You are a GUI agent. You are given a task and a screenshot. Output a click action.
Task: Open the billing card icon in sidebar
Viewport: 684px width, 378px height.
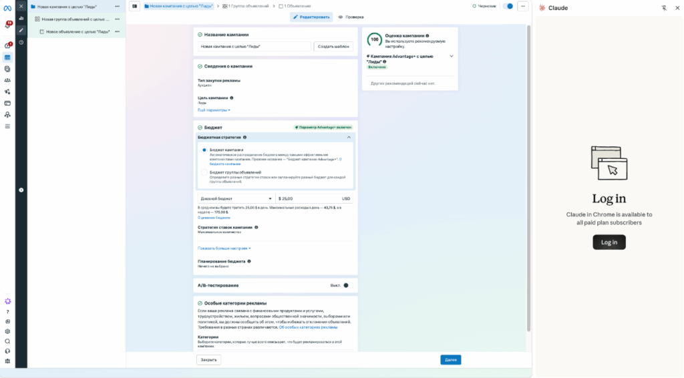pos(7,104)
